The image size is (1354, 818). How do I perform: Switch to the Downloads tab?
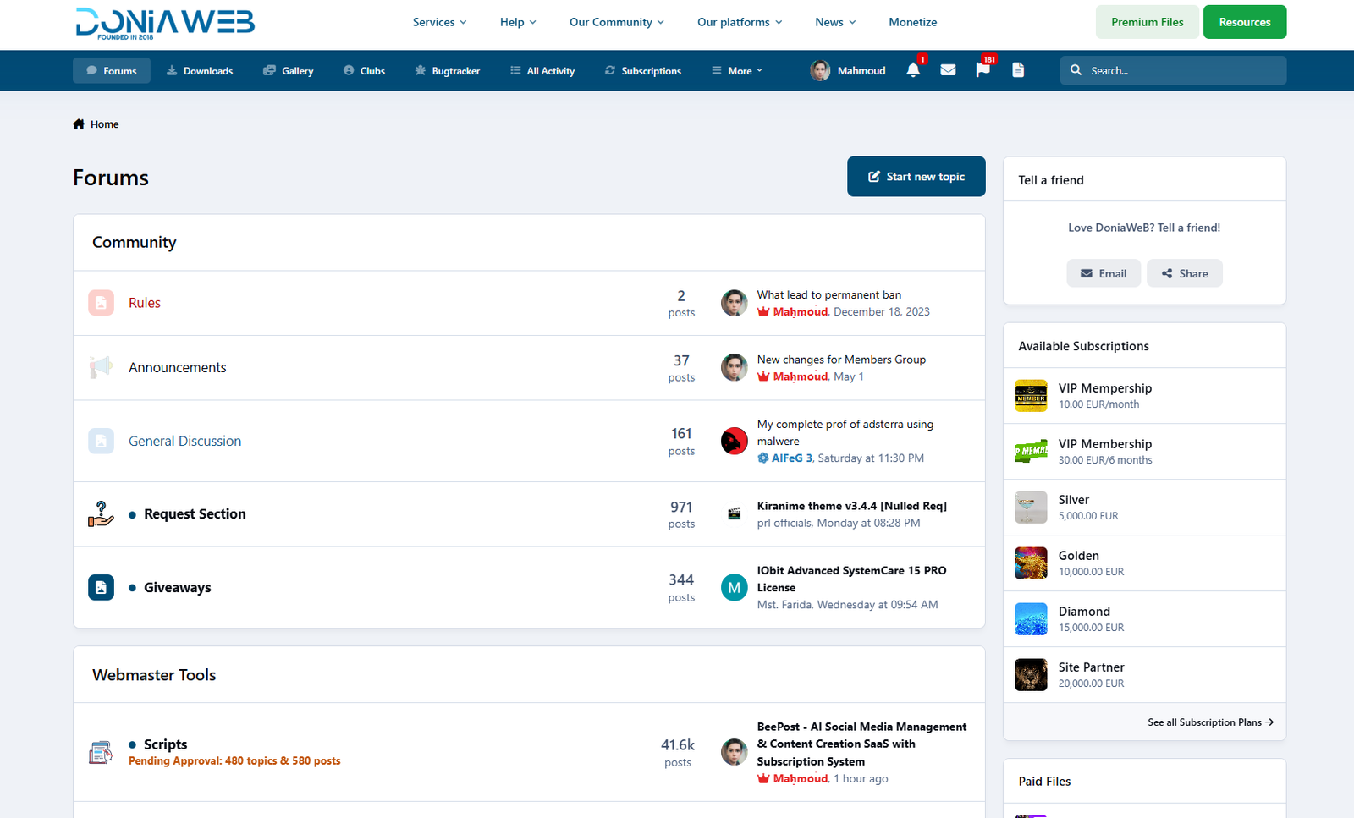click(x=200, y=71)
